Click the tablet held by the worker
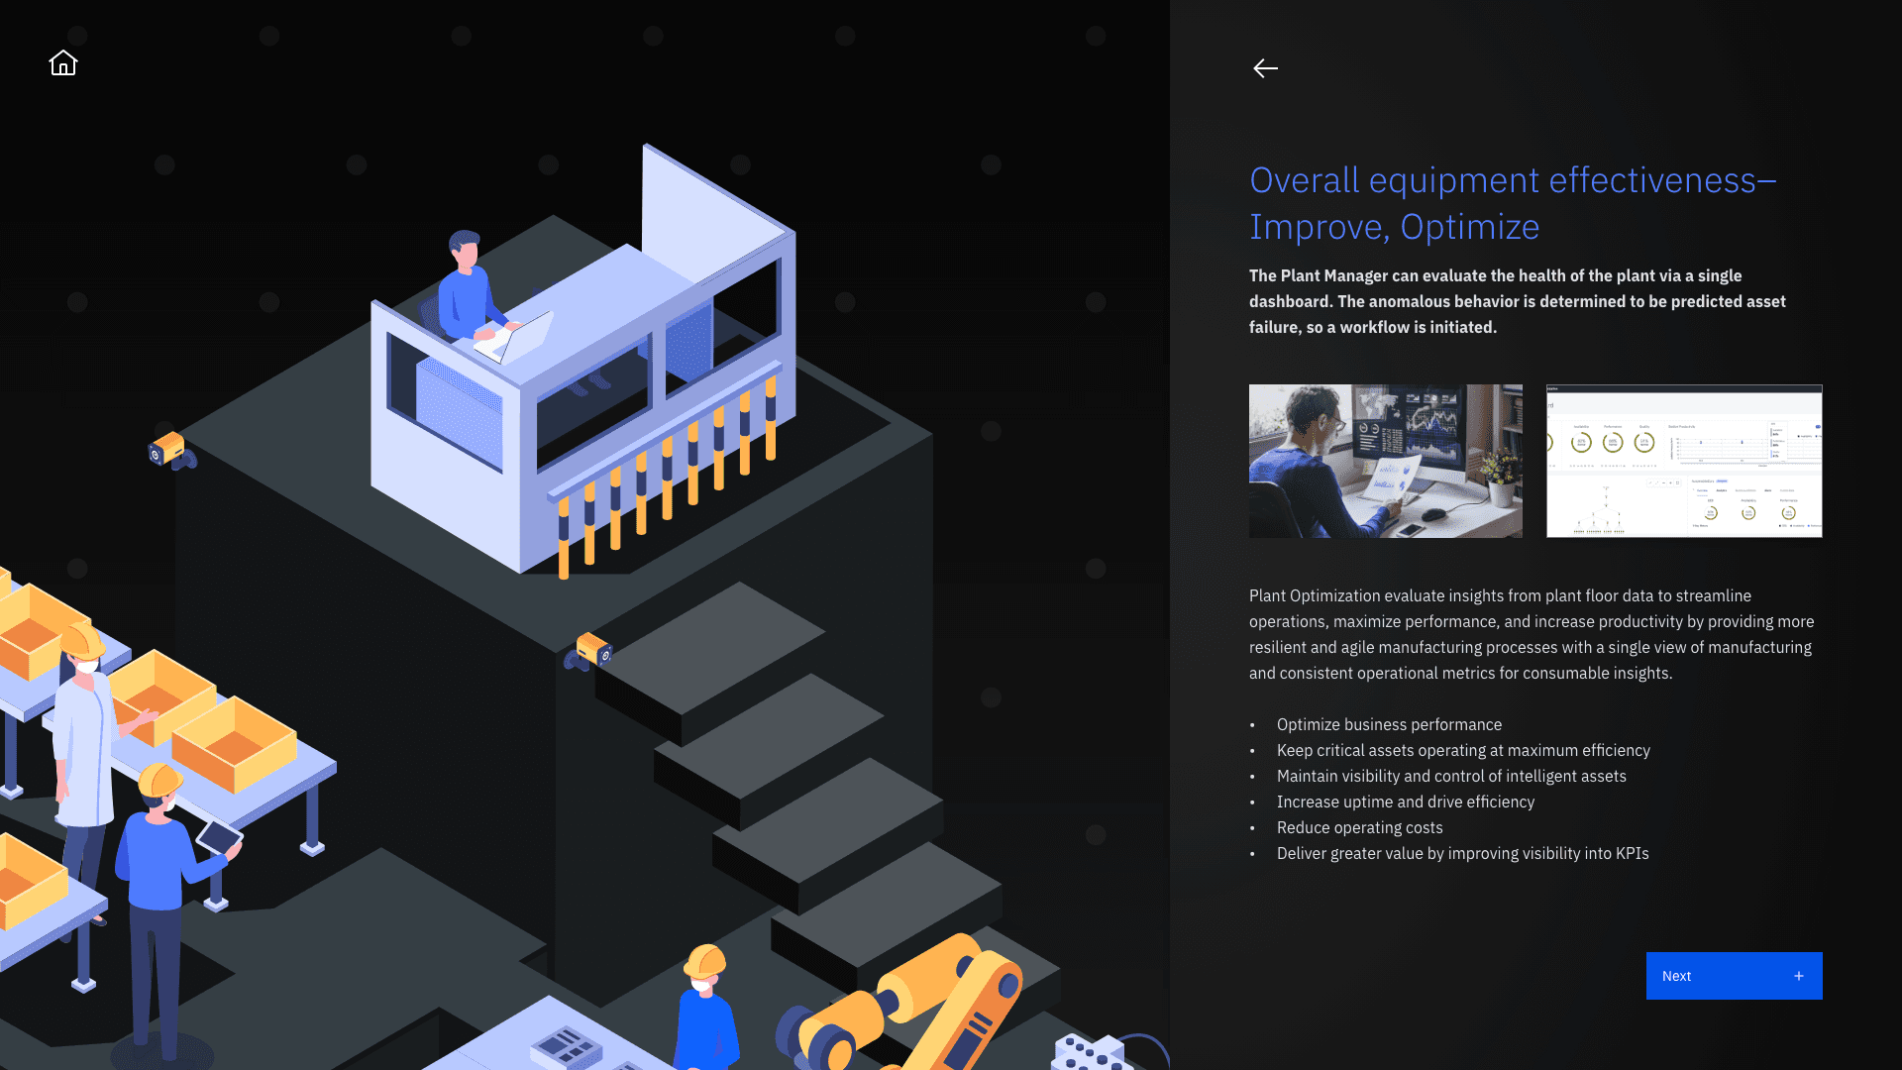Screen dimensions: 1902x1070 click(x=219, y=837)
